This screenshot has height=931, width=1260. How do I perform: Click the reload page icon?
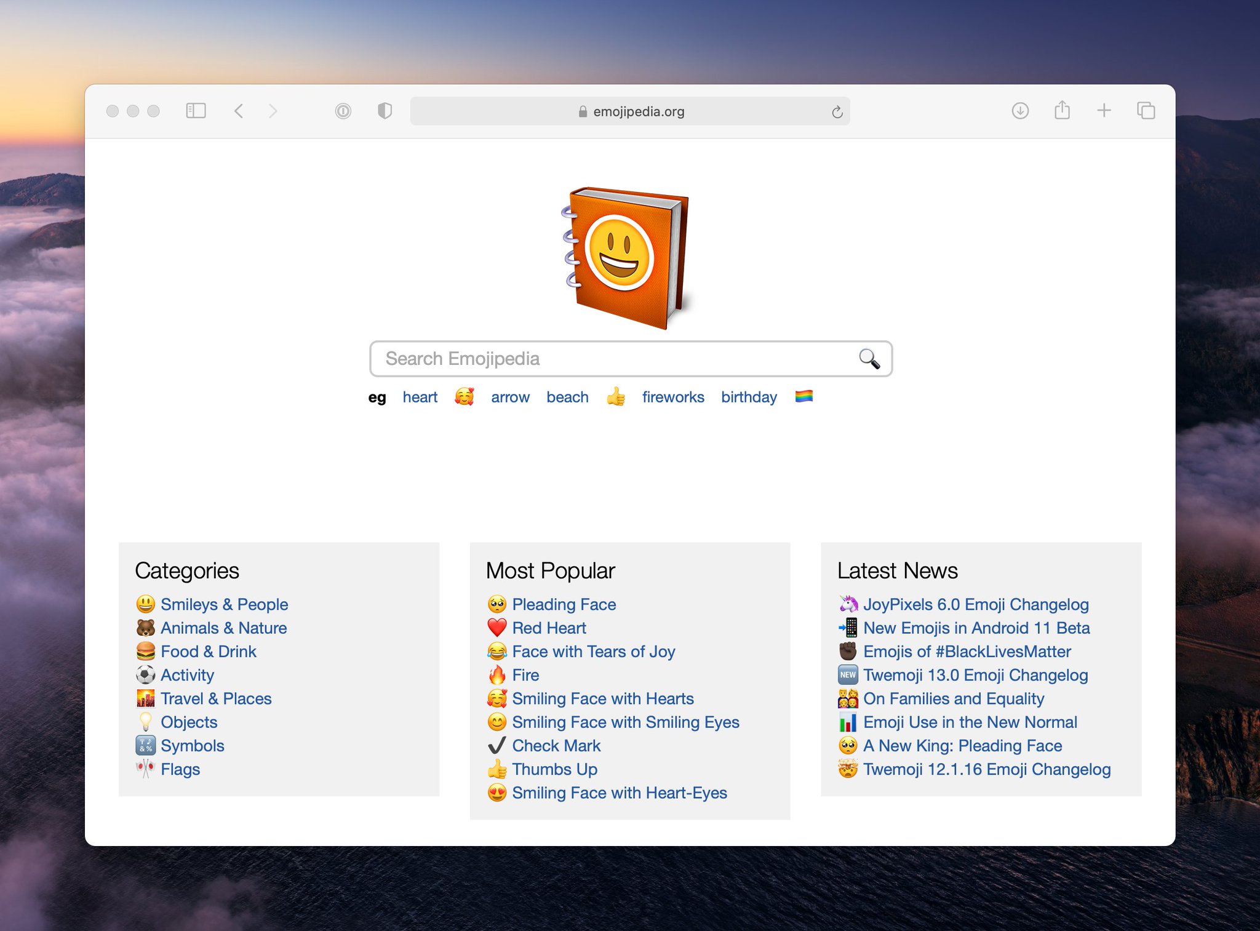click(837, 111)
